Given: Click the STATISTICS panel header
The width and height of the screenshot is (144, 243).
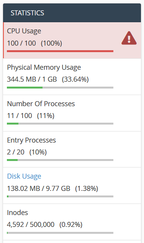Looking at the screenshot, I should coord(72,13).
